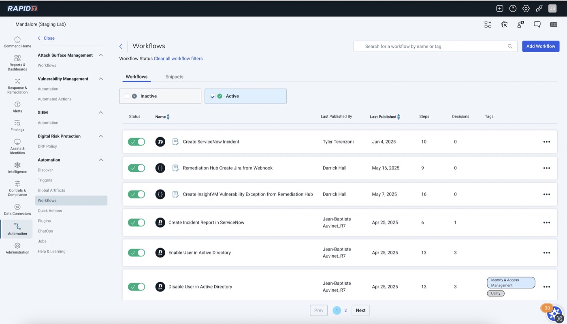Click Clear all workflow filters link

(x=178, y=59)
